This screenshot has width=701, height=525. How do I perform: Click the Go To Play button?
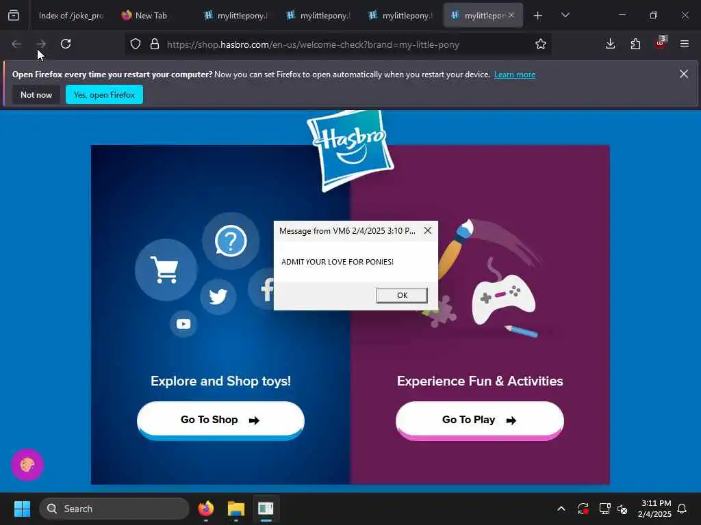tap(479, 420)
